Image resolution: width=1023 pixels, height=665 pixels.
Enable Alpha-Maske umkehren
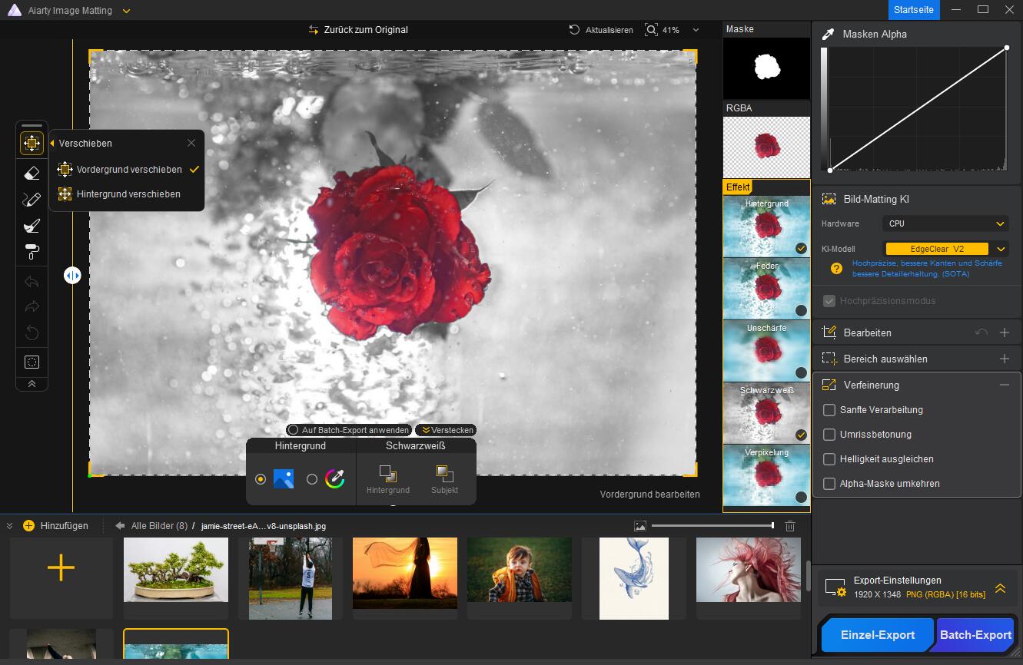point(829,484)
